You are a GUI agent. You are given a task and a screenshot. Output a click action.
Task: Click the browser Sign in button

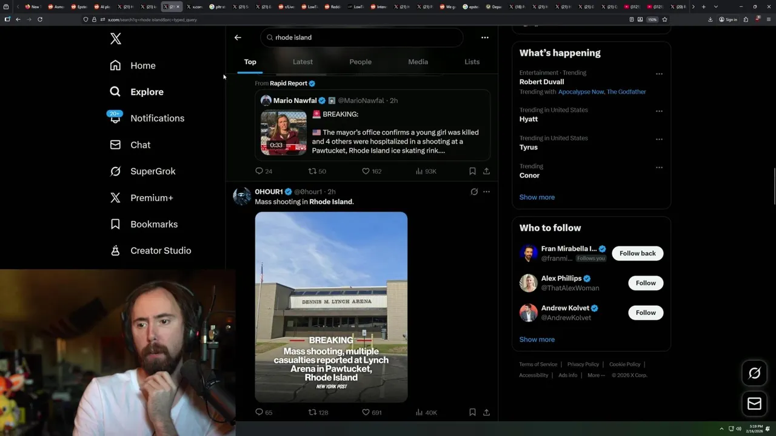(x=728, y=19)
